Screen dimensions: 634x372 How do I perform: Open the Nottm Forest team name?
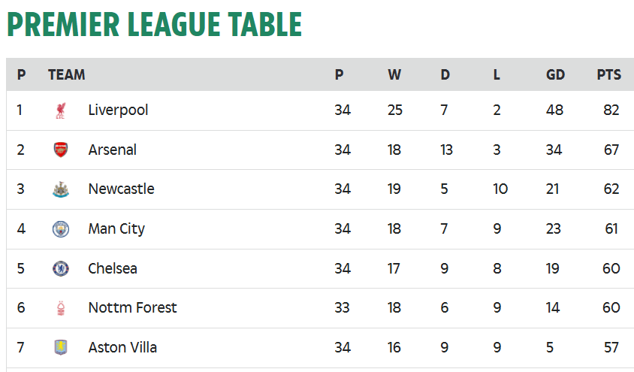(x=133, y=307)
